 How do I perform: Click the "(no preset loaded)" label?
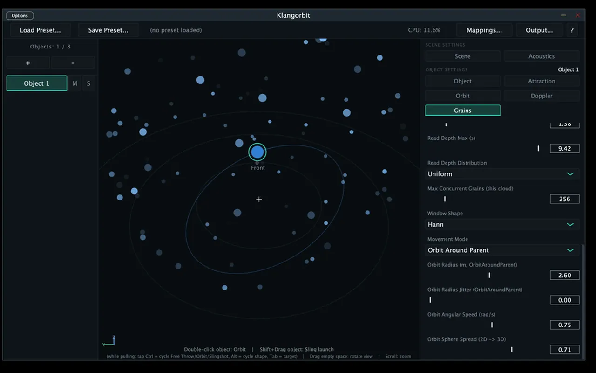point(176,30)
